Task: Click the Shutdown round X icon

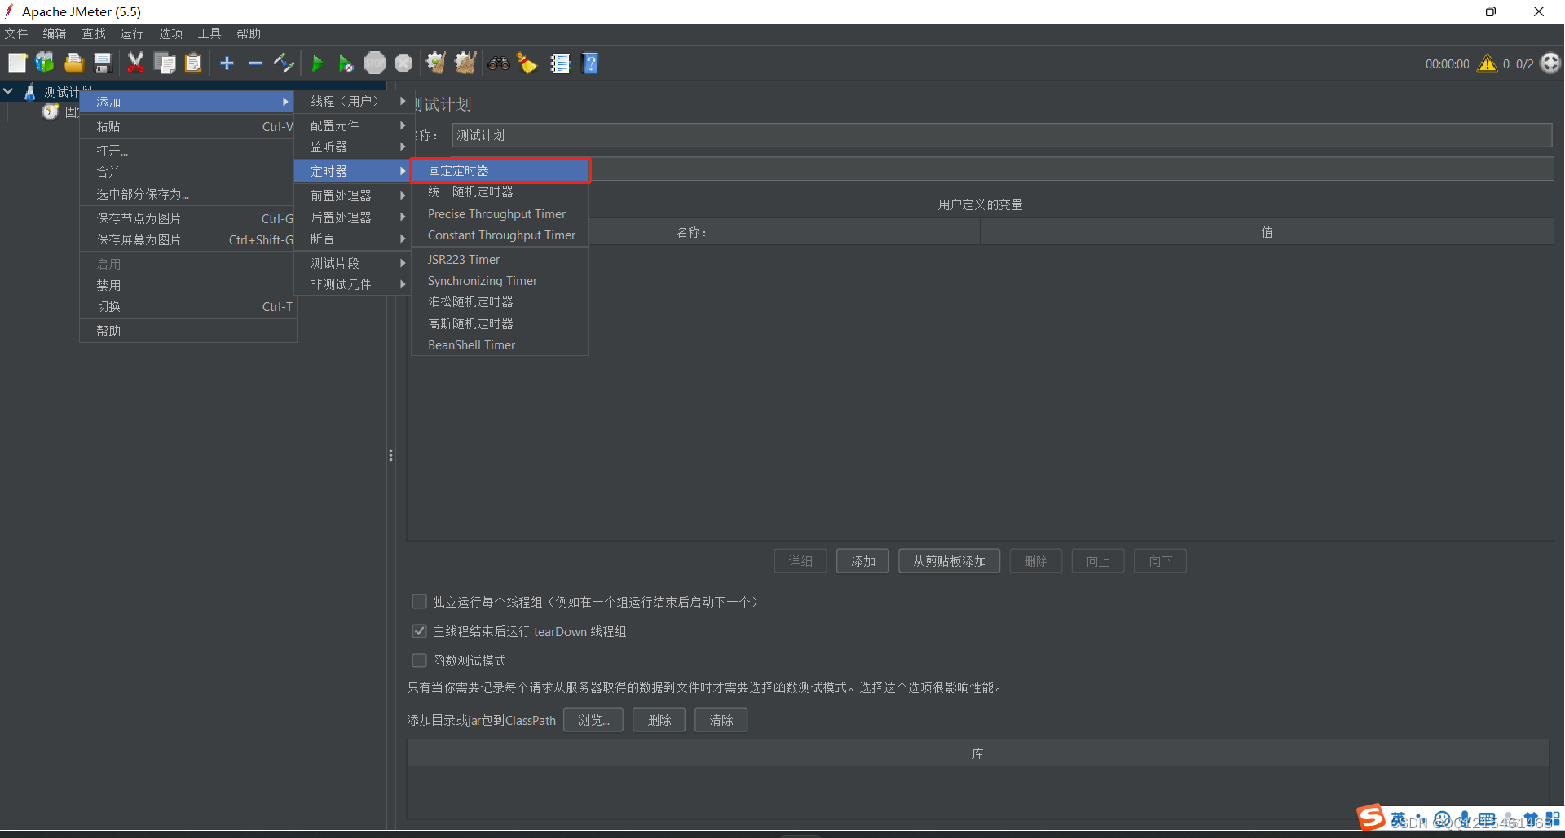Action: [403, 63]
